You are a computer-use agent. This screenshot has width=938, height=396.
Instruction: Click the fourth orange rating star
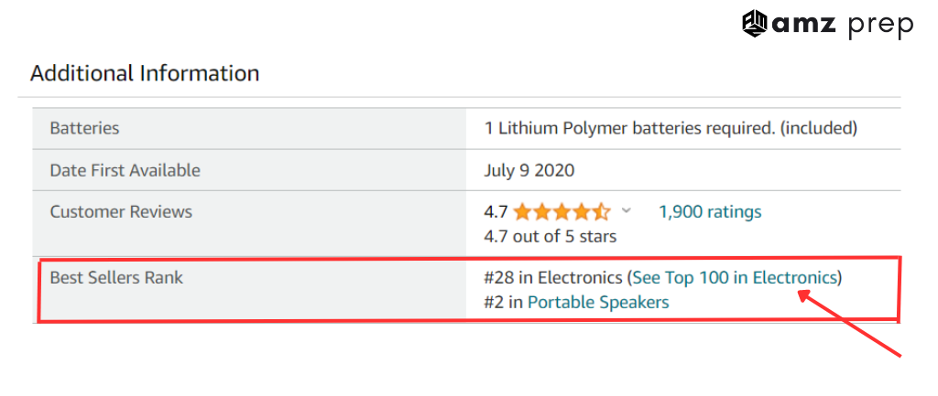[x=581, y=212]
